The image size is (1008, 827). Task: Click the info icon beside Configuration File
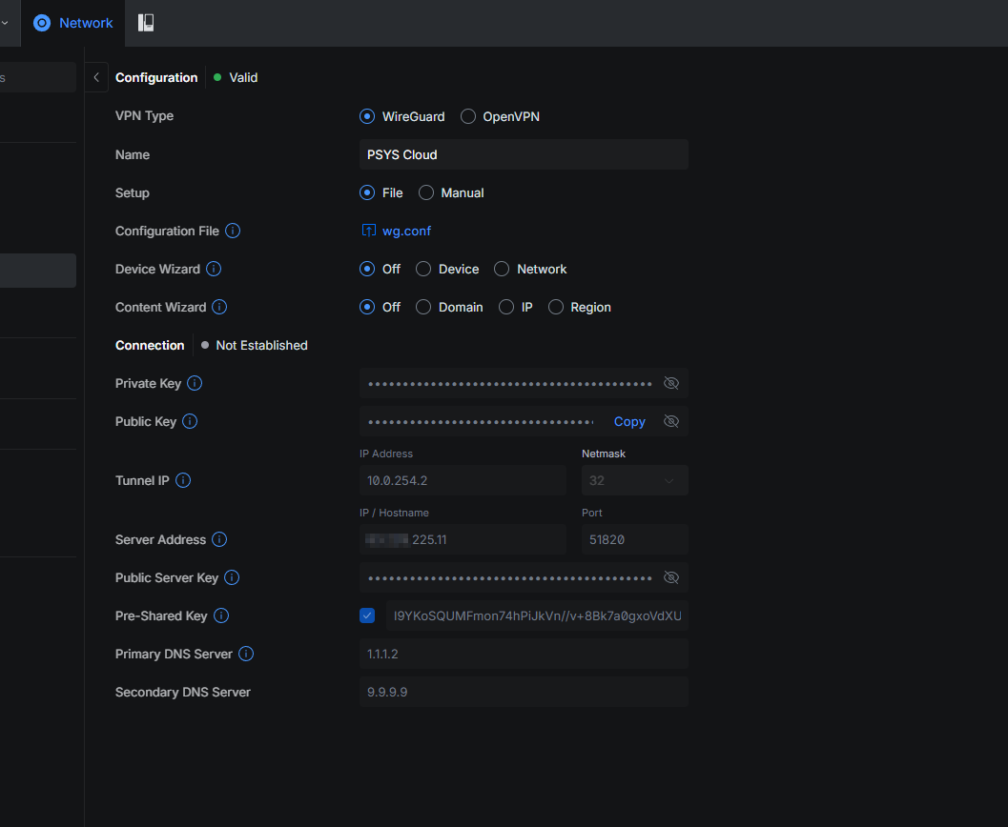[233, 231]
